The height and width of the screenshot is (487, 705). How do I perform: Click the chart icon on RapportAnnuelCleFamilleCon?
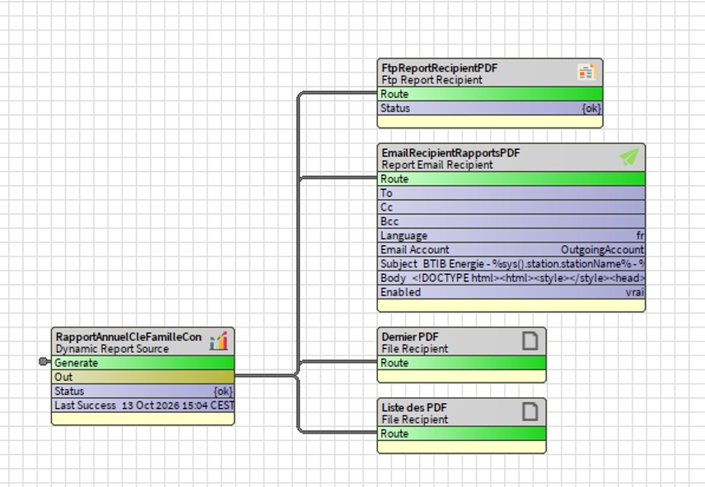(x=218, y=341)
